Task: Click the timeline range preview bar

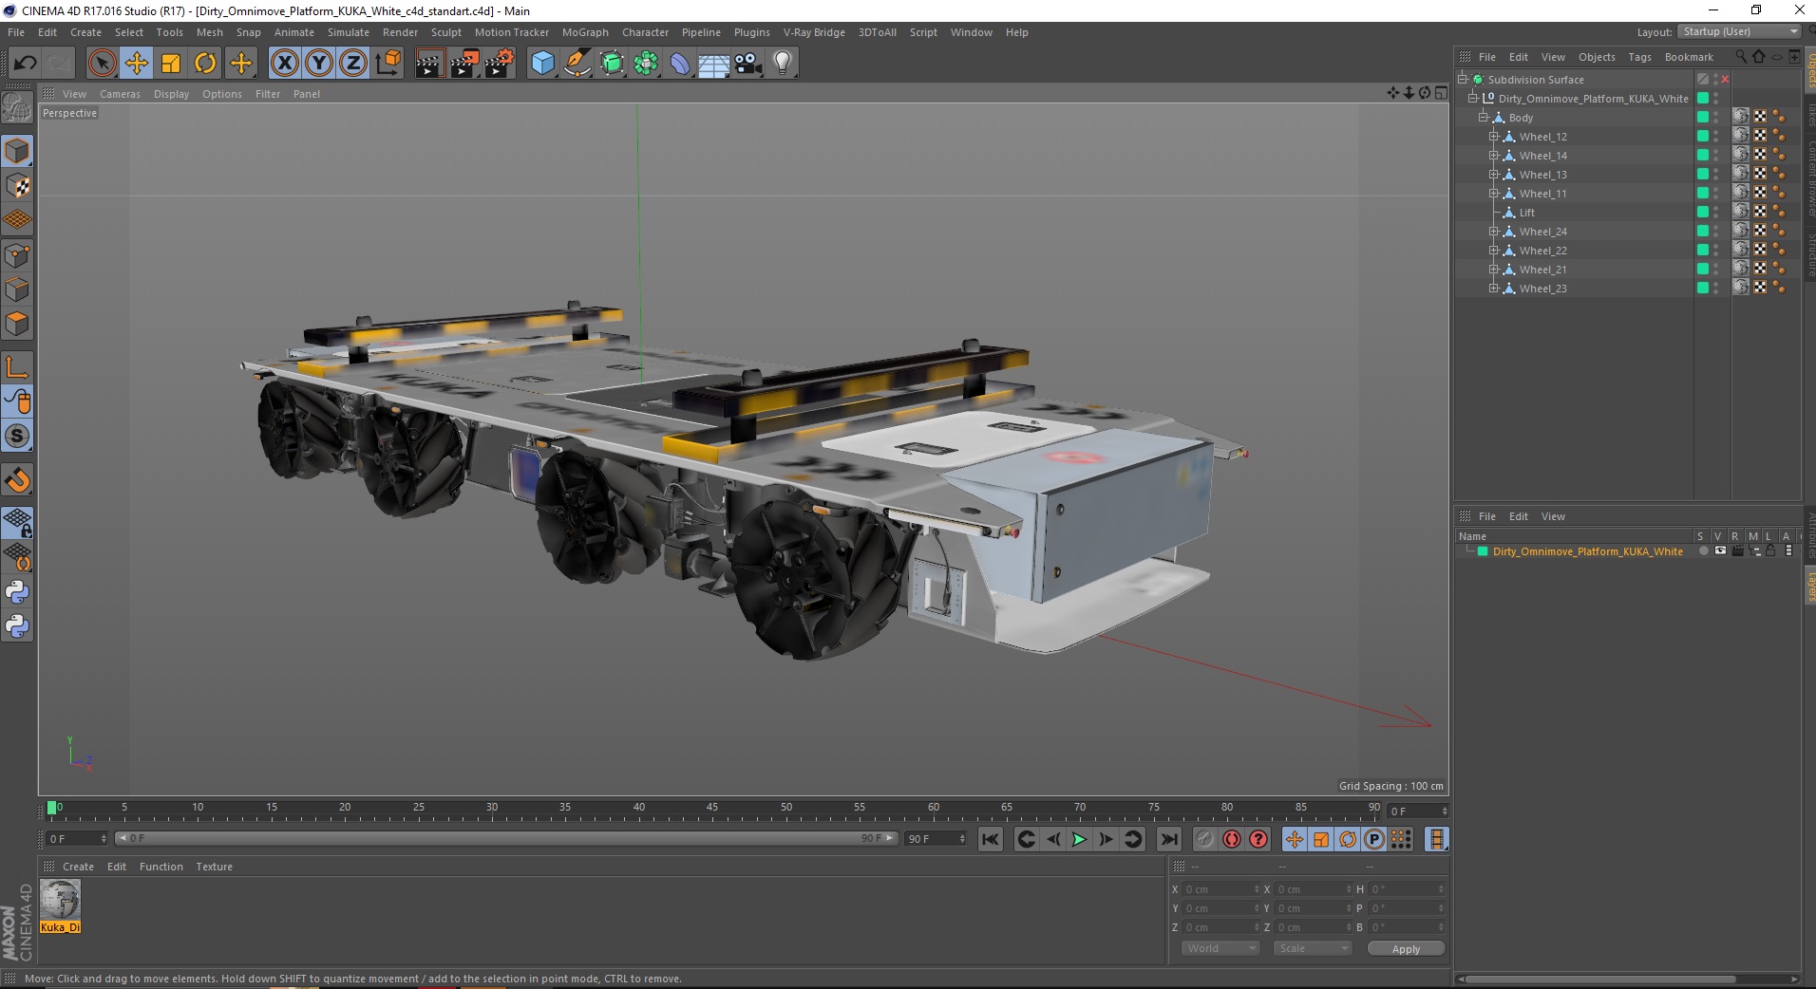Action: [x=506, y=839]
